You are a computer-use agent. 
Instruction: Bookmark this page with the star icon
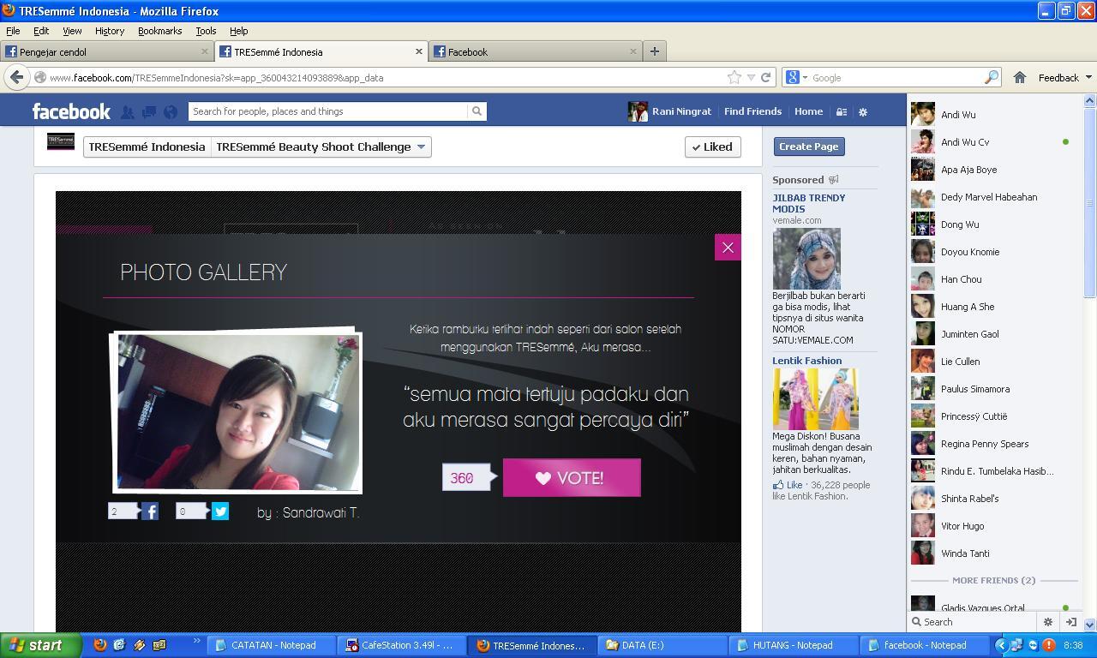(734, 77)
